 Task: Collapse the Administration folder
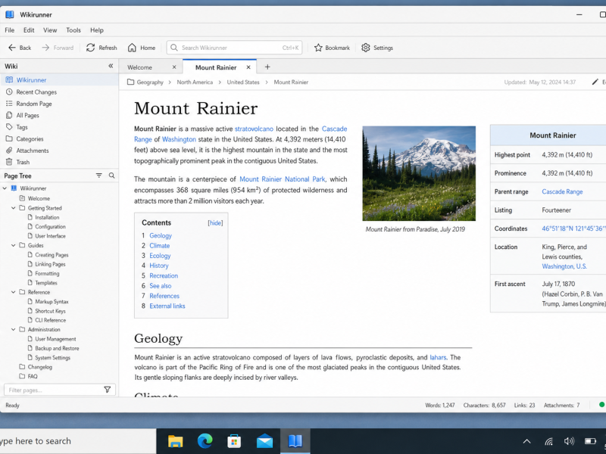click(13, 330)
